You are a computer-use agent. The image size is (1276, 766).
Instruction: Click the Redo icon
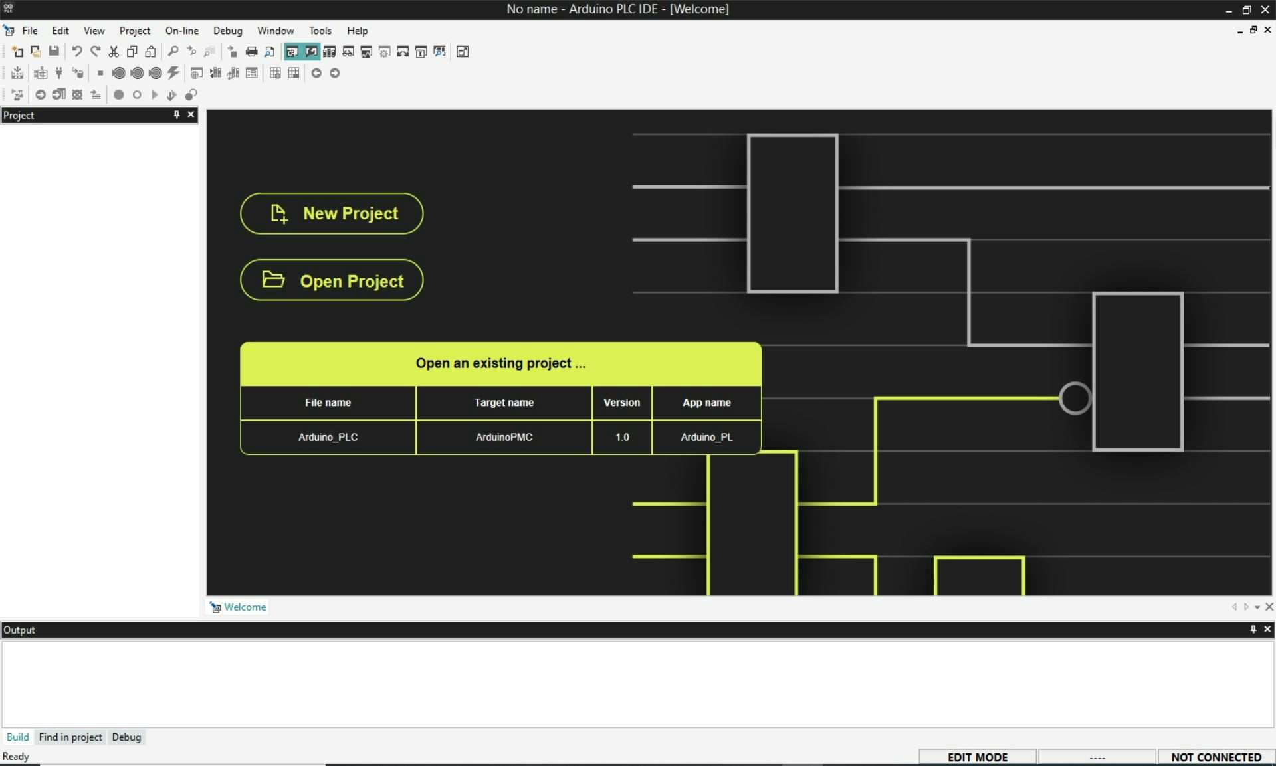click(x=95, y=51)
